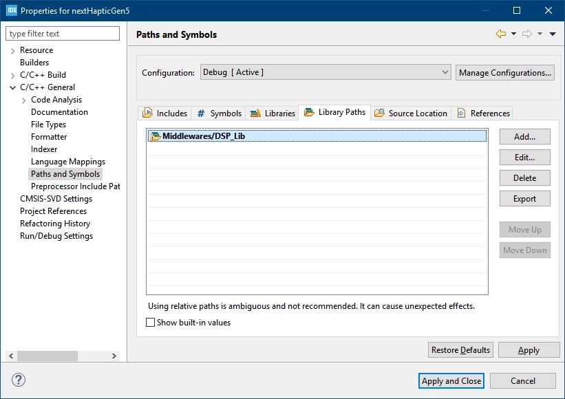Click the Add... button
565x399 pixels.
(524, 137)
